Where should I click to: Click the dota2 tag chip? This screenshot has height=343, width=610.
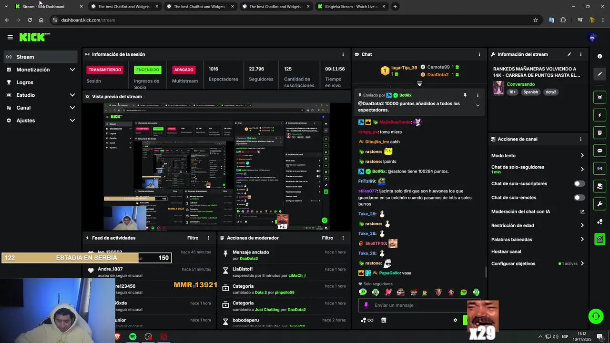pyautogui.click(x=551, y=92)
